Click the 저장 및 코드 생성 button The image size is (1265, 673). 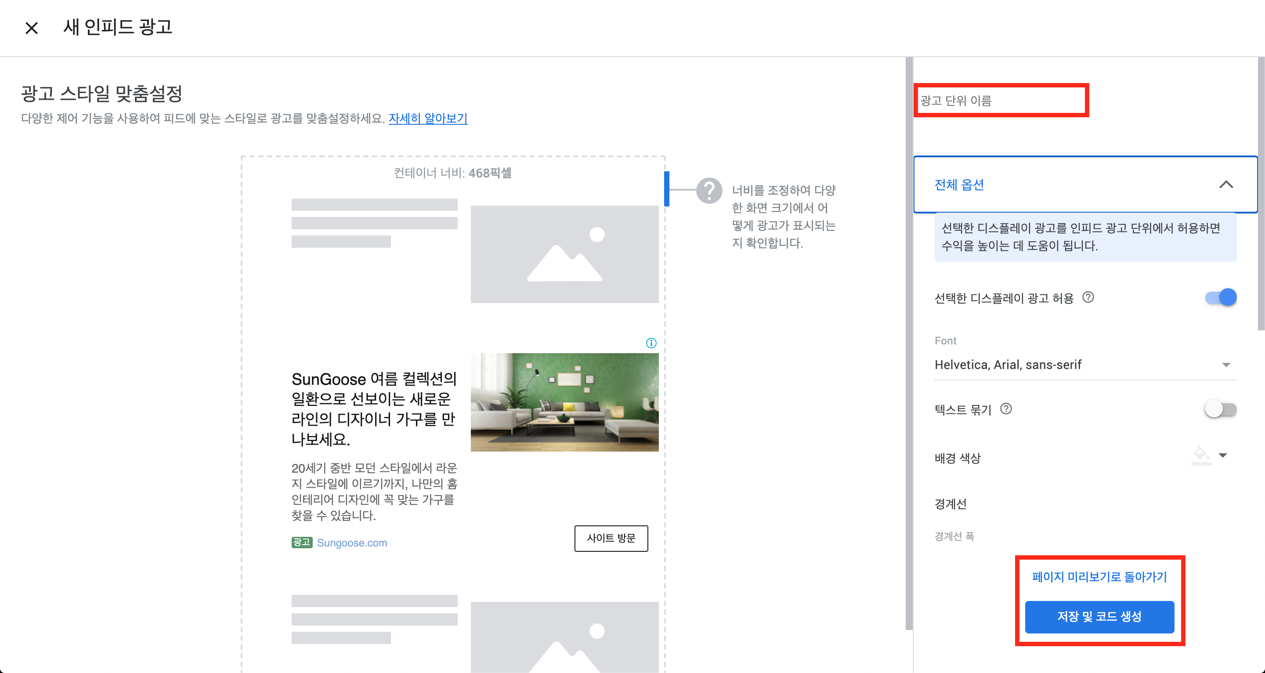(x=1099, y=616)
